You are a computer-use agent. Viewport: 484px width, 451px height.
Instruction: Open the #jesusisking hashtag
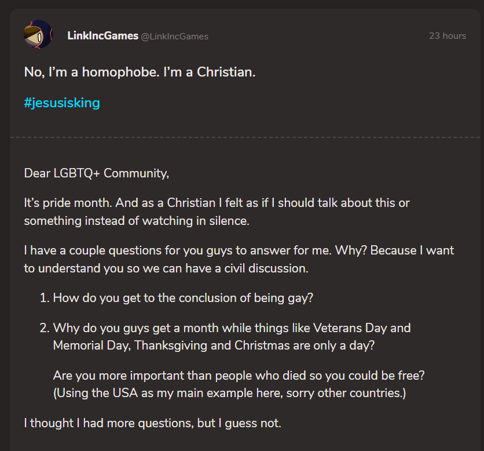point(62,103)
